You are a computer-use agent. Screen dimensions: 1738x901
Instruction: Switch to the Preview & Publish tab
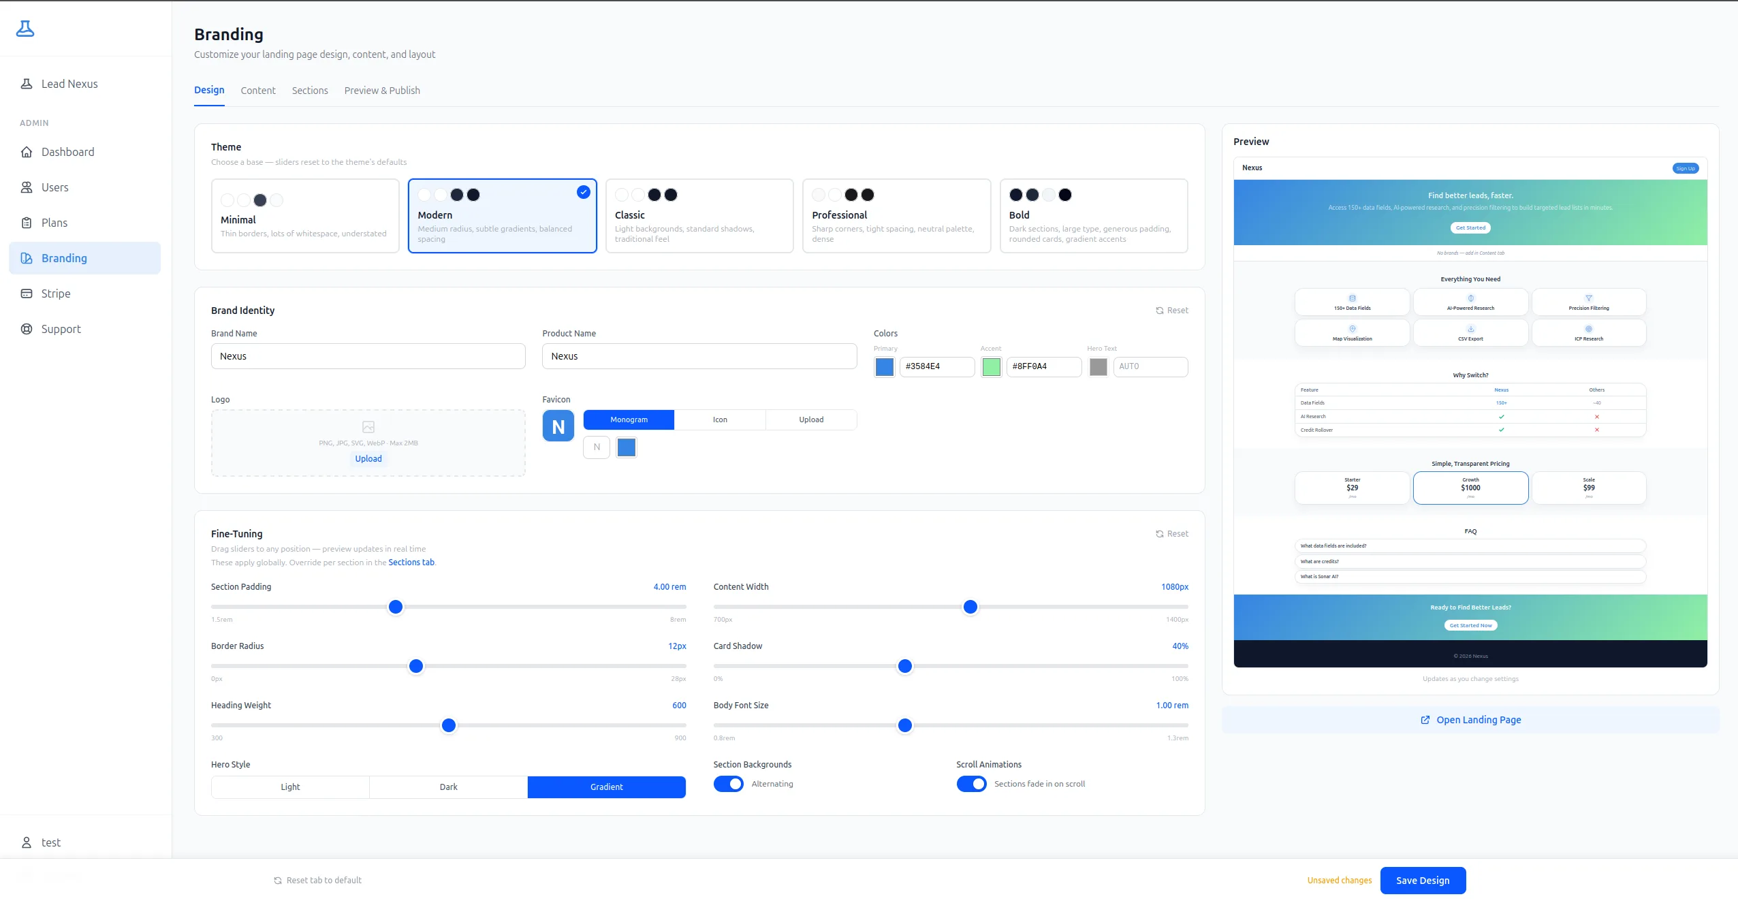click(382, 91)
